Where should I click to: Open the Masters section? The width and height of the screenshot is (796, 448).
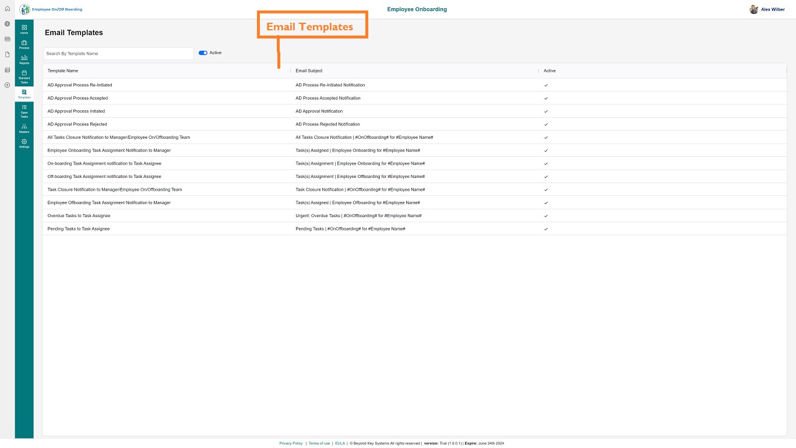click(24, 128)
